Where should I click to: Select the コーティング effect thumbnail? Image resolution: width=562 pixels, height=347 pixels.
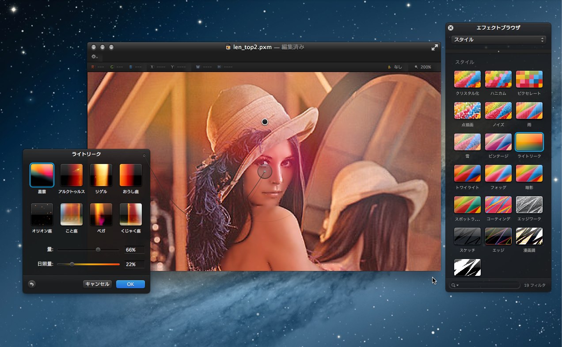(498, 205)
